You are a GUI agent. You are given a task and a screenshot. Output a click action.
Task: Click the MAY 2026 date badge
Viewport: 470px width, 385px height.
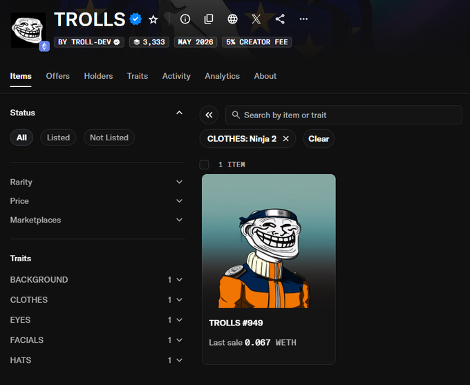(x=196, y=42)
